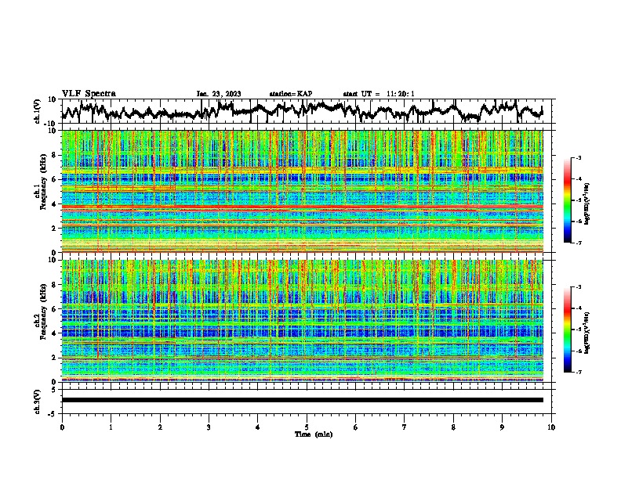Click inside the ch.1 spectrogram panel

pos(302,191)
